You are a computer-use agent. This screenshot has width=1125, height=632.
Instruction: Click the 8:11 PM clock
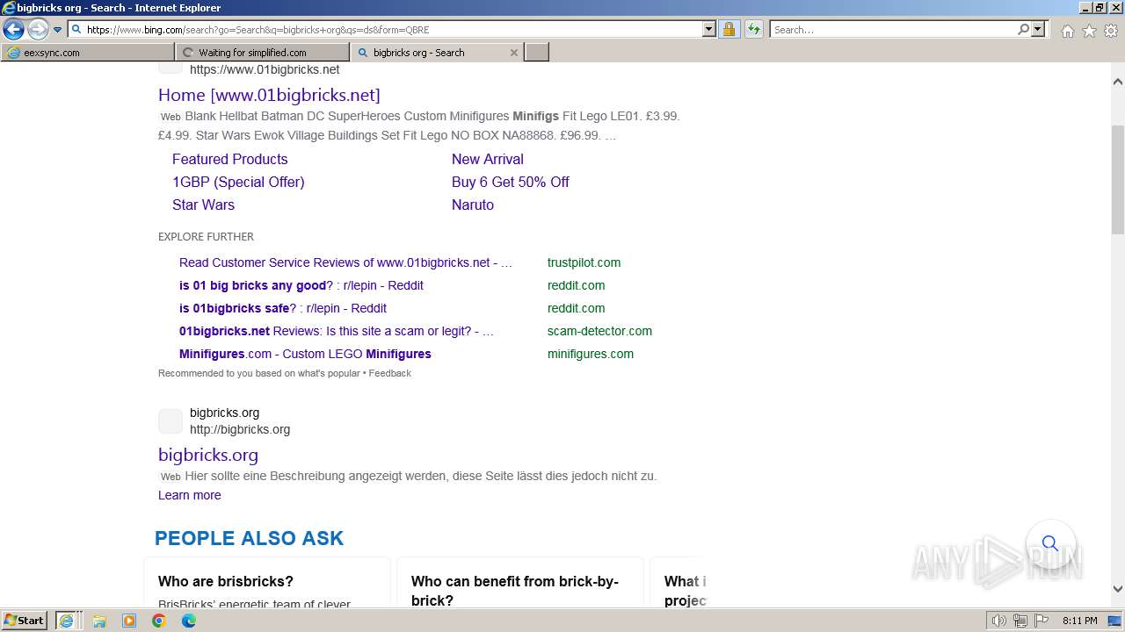[1079, 621]
